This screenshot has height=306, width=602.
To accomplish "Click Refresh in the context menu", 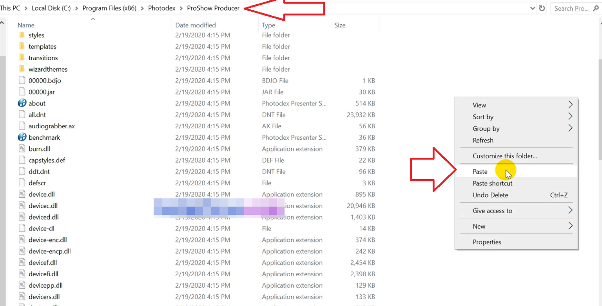I will coord(483,140).
